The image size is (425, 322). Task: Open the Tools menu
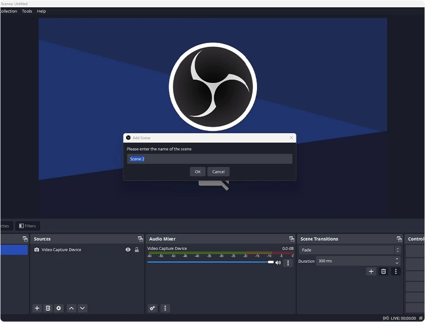(x=27, y=11)
